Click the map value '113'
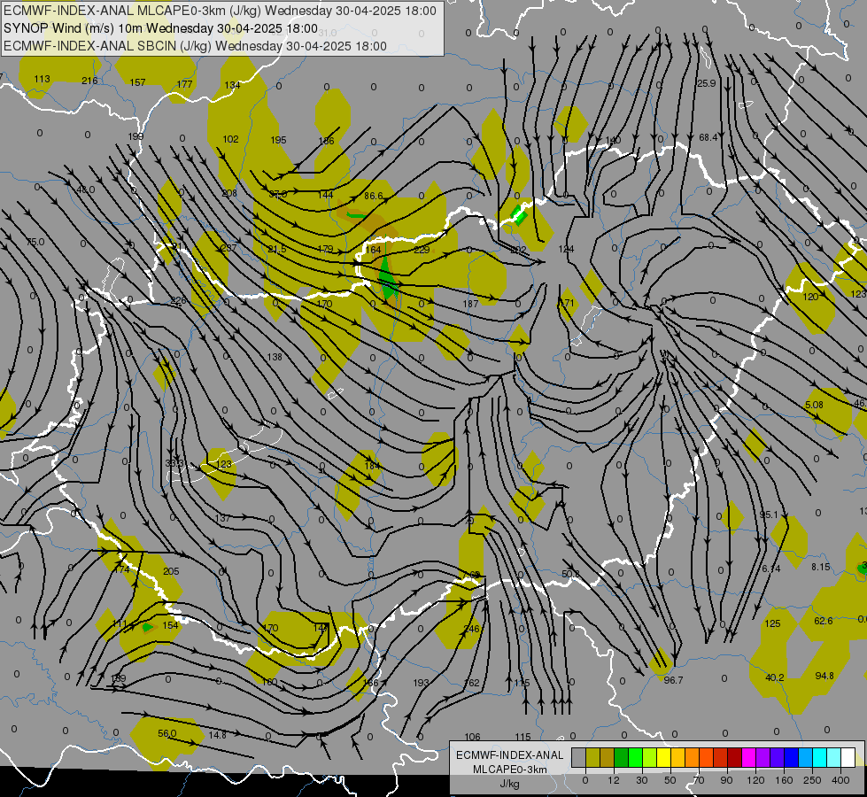The width and height of the screenshot is (867, 797). (42, 79)
